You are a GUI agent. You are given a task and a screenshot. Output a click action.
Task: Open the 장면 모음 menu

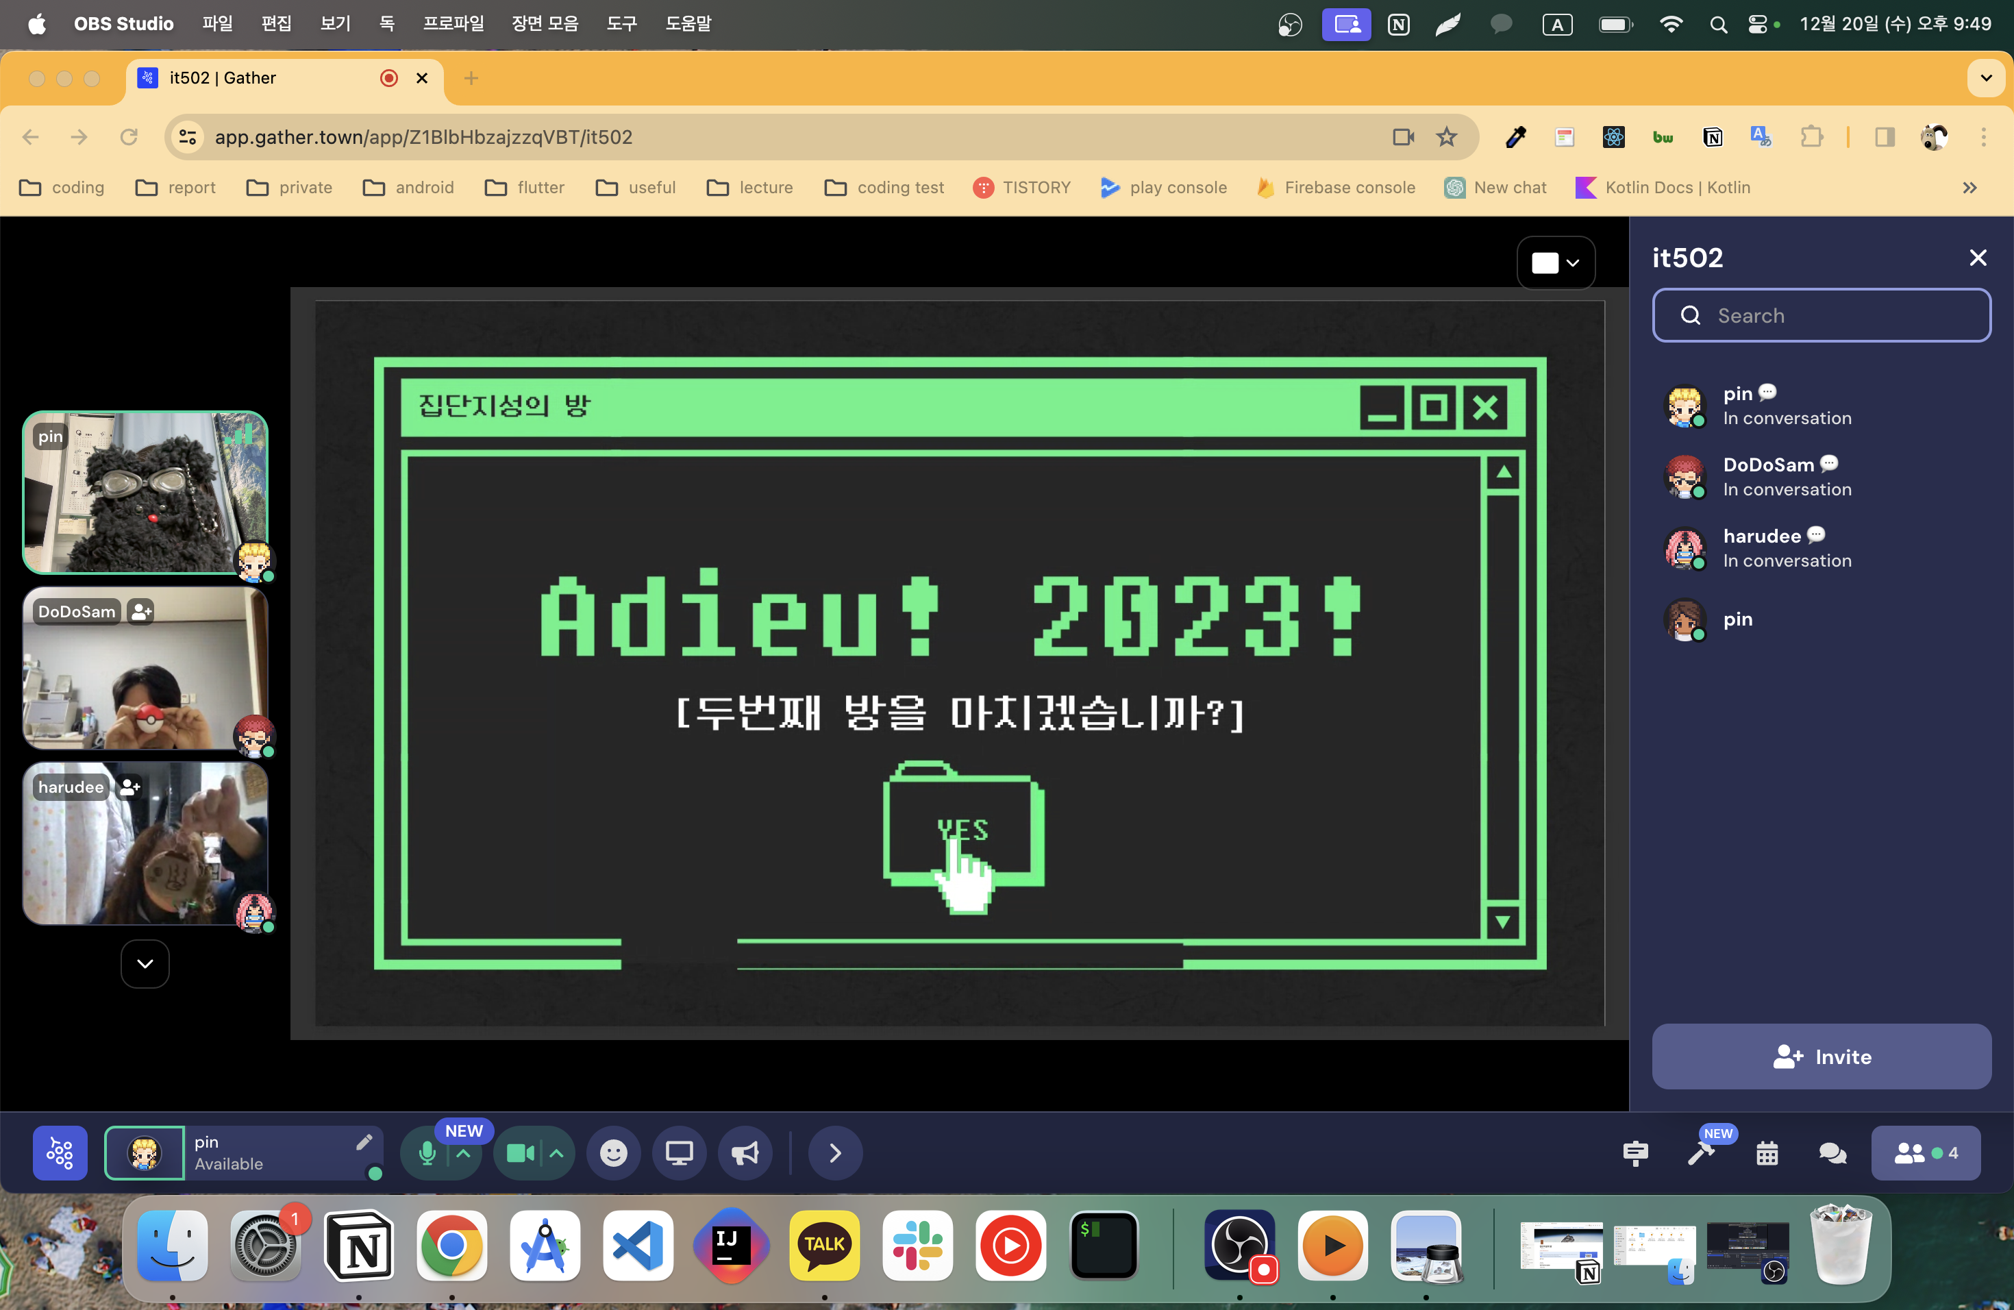(x=544, y=24)
